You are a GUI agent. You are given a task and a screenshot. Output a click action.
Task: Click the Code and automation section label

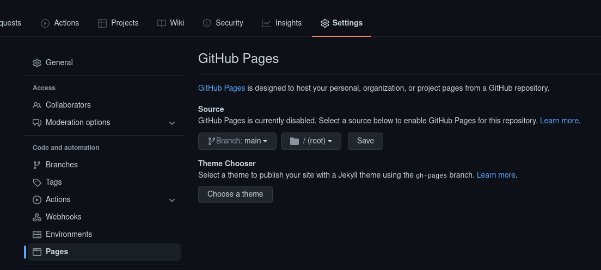coord(66,148)
